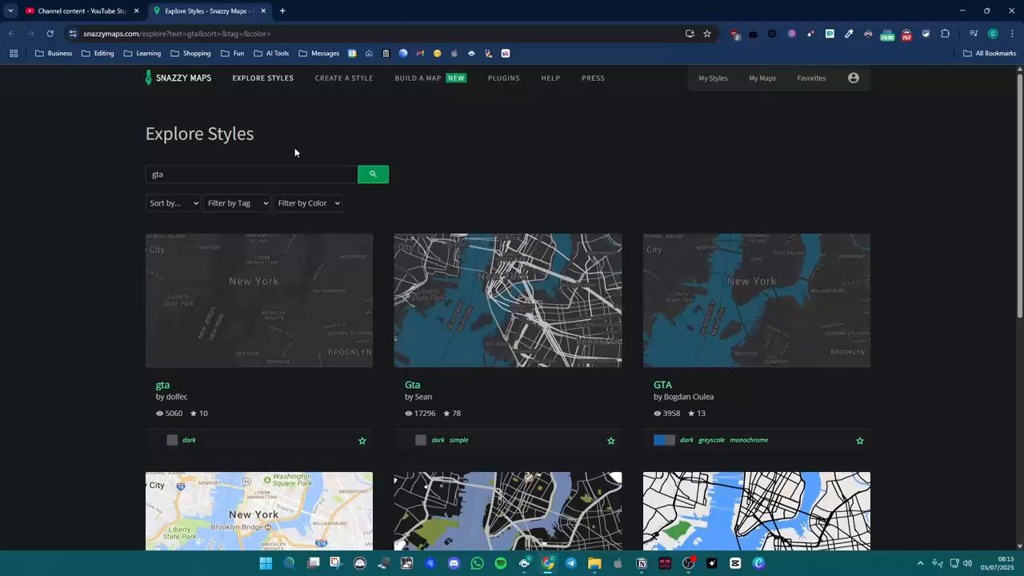
Task: Favorite the Gta style by Sean
Action: point(611,440)
